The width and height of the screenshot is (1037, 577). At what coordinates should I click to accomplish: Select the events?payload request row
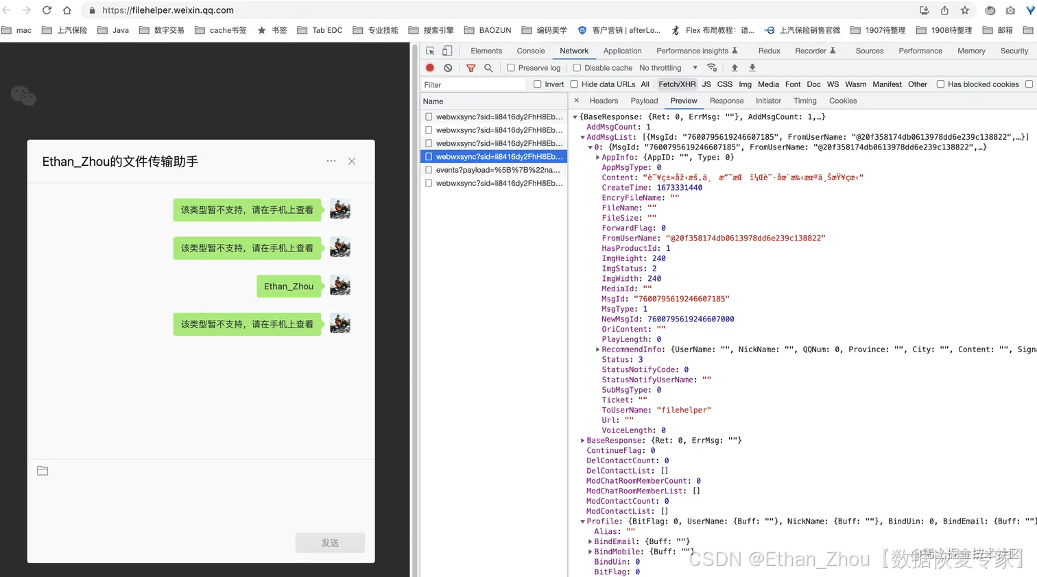[497, 170]
